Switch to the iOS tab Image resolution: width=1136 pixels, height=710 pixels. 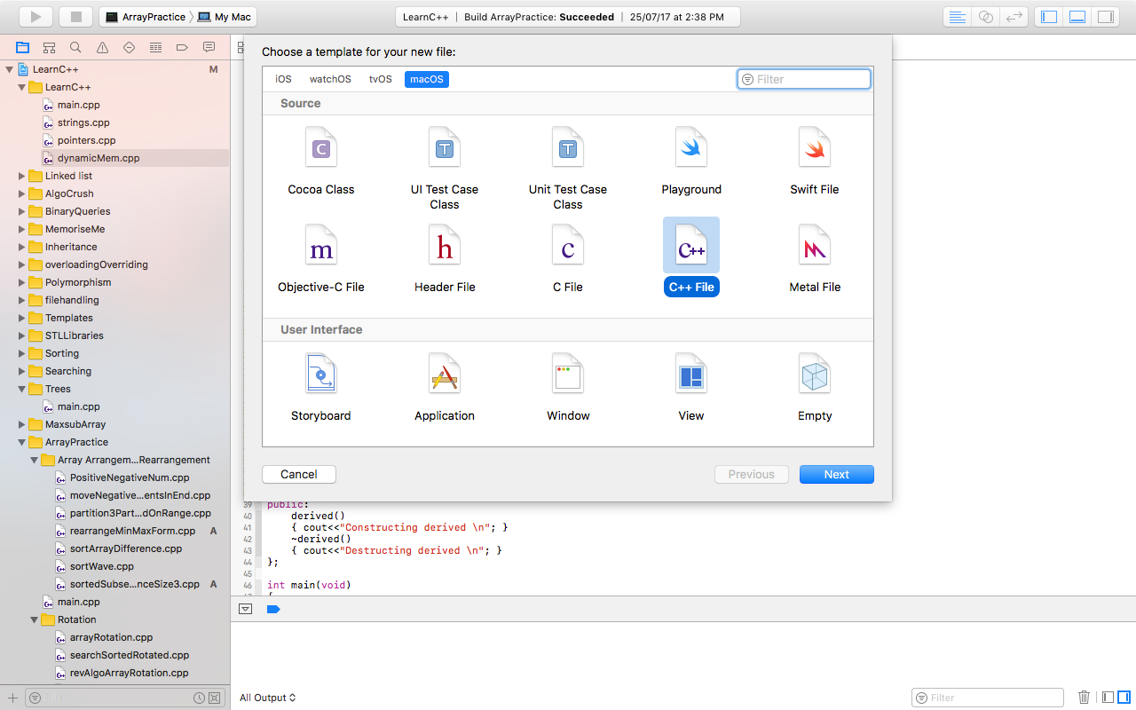tap(283, 79)
